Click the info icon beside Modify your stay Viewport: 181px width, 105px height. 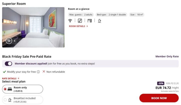(38, 72)
